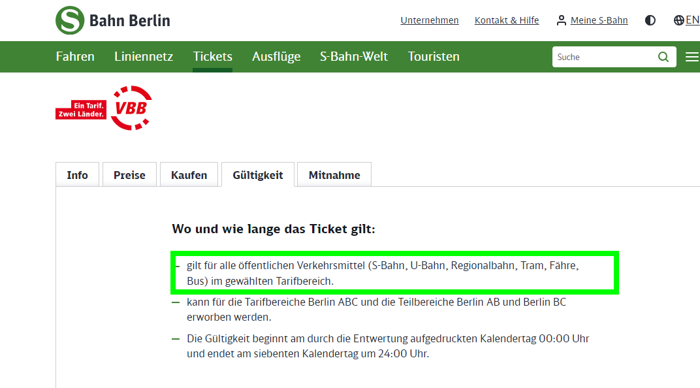Click the text 'Die Gültigkeit beginnt am durch die Entwertung'
The height and width of the screenshot is (388, 700).
pos(297,338)
